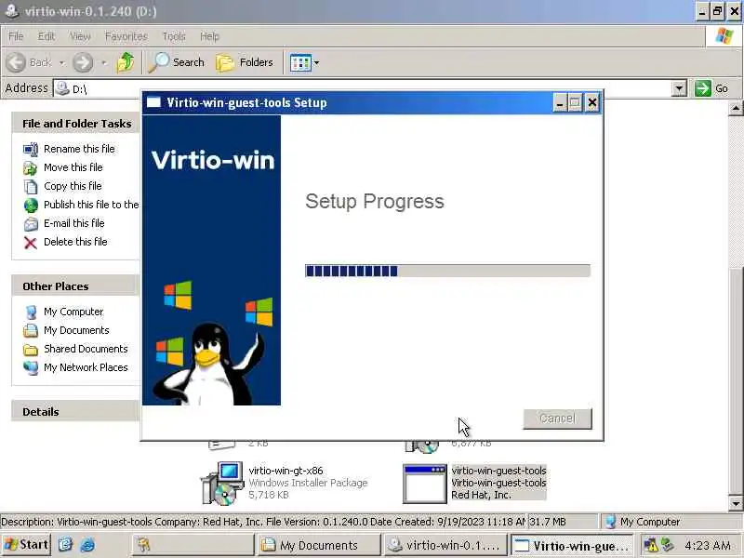Open the Views icon in toolbar

point(300,62)
